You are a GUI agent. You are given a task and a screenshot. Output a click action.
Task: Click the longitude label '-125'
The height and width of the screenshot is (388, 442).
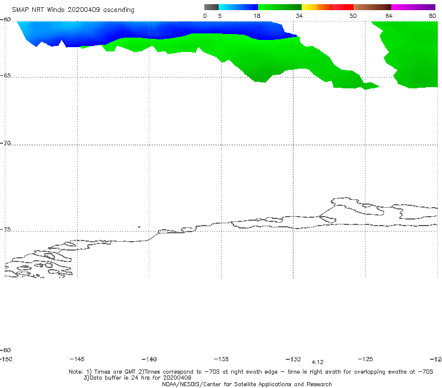pos(366,359)
